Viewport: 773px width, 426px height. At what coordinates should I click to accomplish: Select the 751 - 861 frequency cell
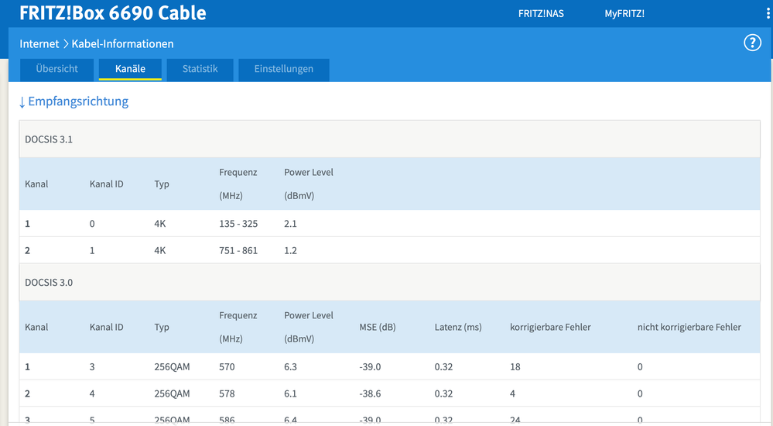[238, 251]
